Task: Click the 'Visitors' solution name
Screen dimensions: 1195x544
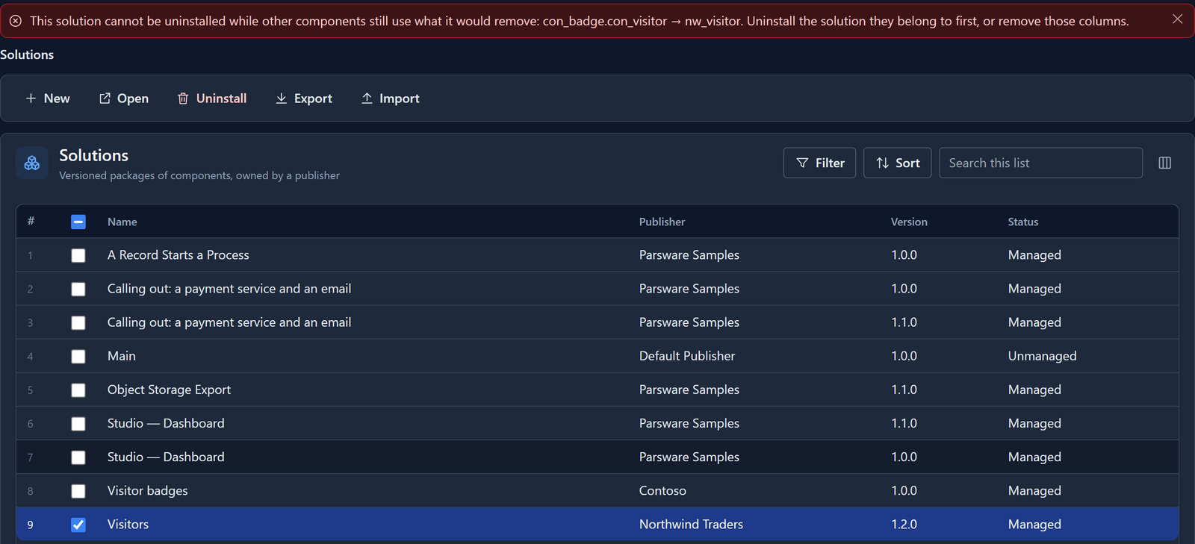Action: (x=128, y=524)
